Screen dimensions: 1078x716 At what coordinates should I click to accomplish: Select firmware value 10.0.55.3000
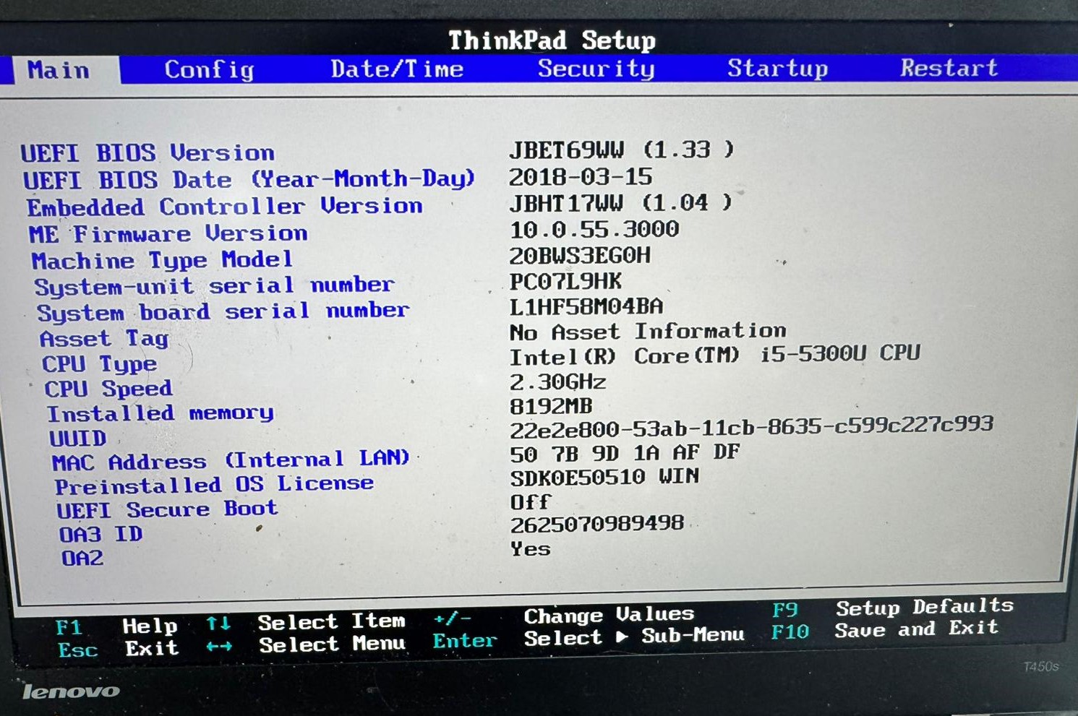pyautogui.click(x=594, y=230)
